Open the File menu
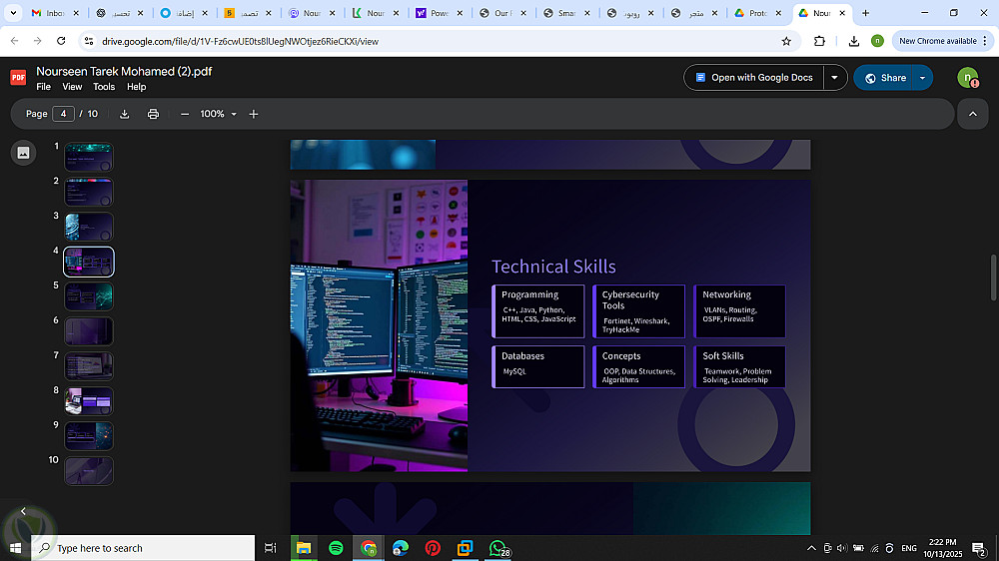 44,87
